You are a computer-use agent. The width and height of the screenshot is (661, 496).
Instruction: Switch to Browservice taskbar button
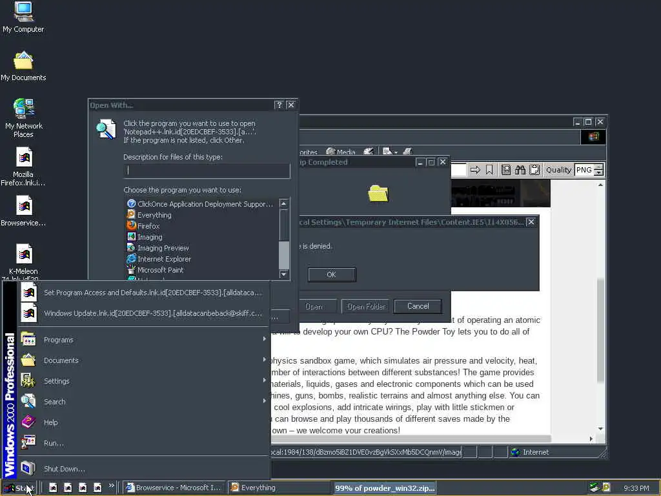174,488
